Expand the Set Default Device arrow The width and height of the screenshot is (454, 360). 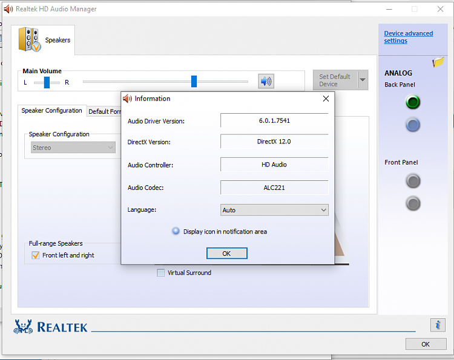coord(363,80)
